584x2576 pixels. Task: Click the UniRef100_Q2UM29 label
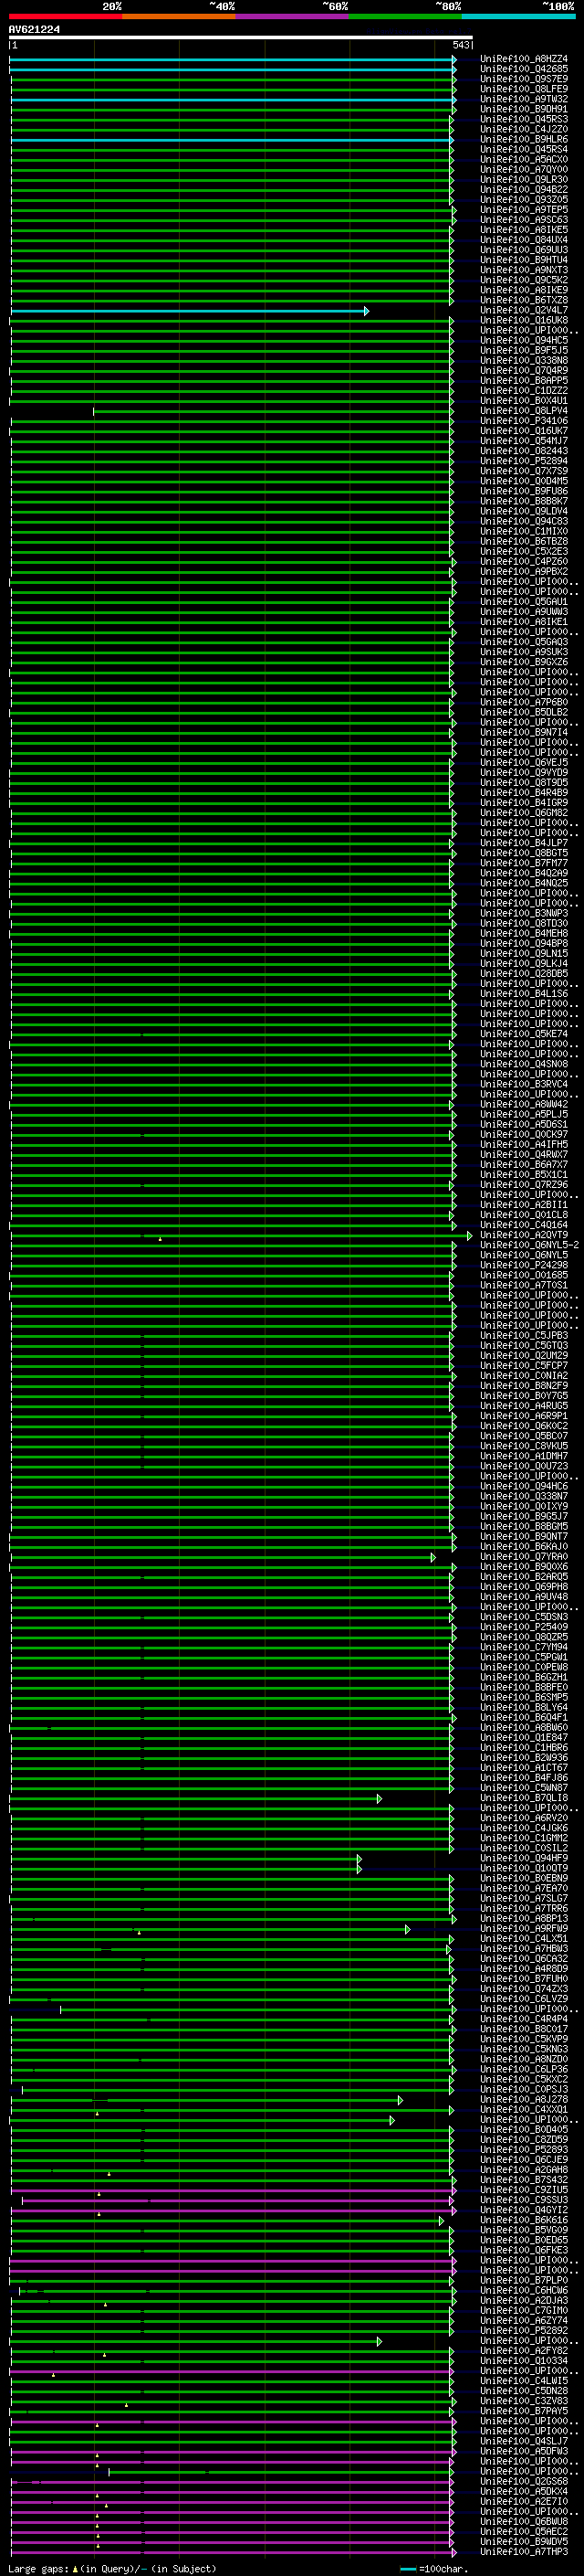[524, 1355]
